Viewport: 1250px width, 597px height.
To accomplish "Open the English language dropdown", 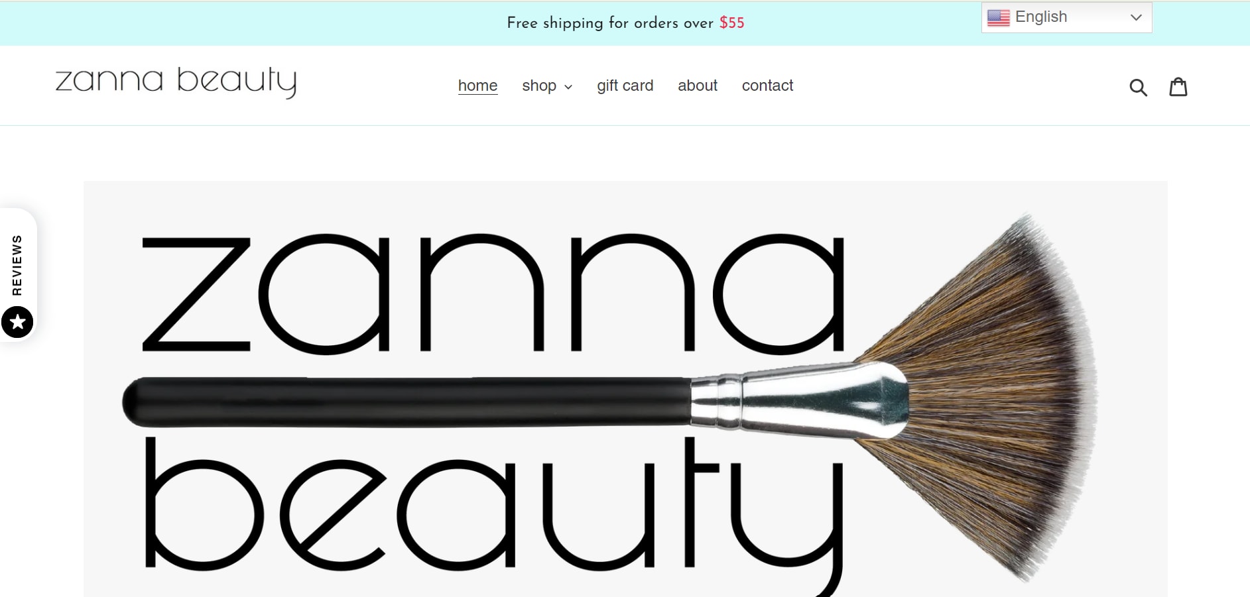I will (1066, 17).
